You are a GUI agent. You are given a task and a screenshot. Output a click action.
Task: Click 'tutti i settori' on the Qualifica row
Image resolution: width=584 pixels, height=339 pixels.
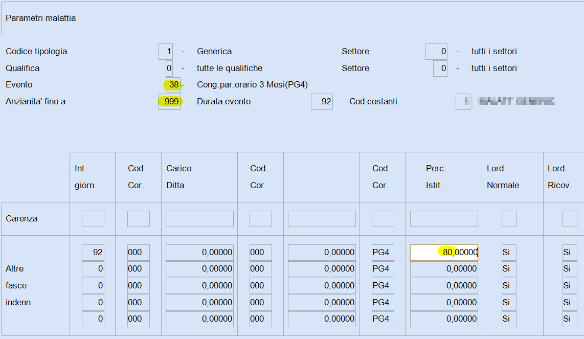click(494, 68)
